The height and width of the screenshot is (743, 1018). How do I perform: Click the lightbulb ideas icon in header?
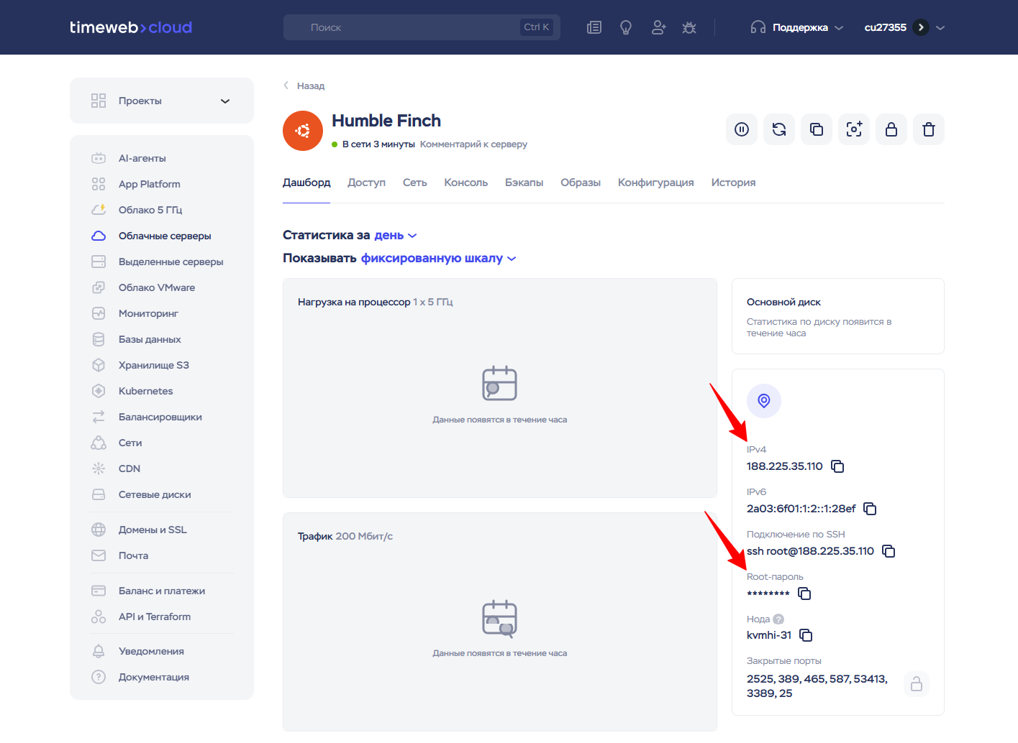pyautogui.click(x=626, y=27)
